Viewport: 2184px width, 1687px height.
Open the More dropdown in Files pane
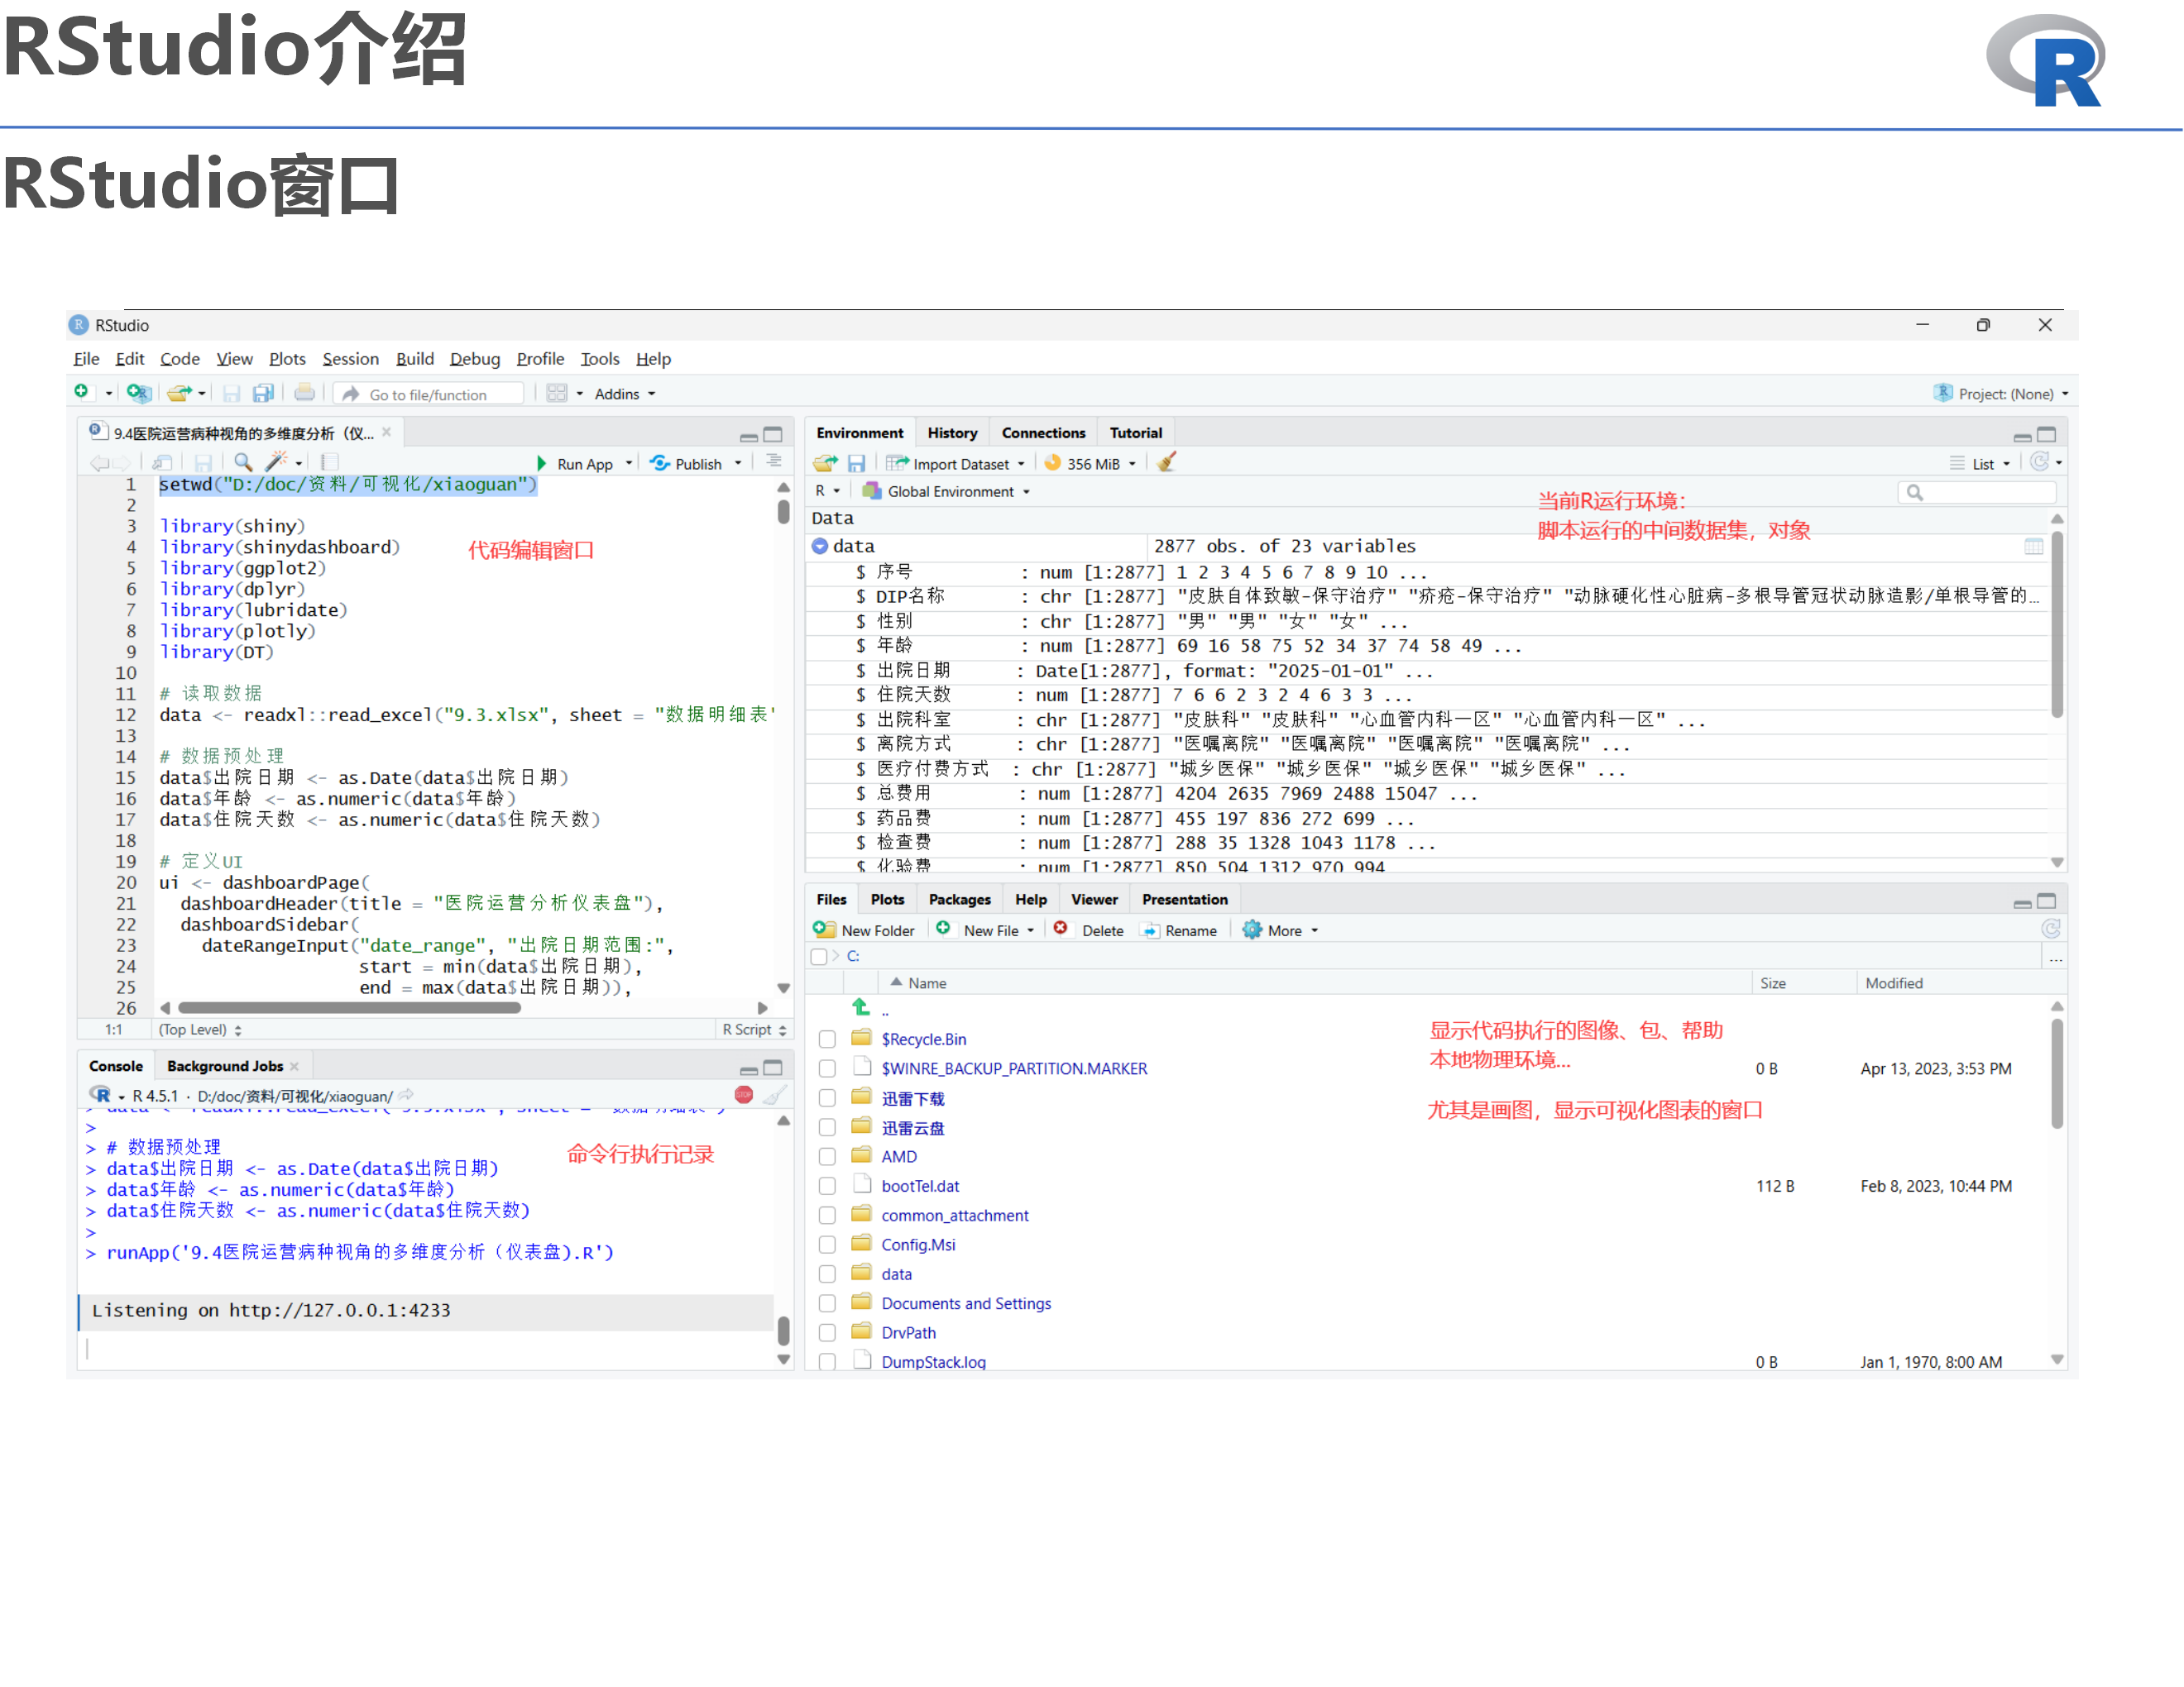[1281, 930]
